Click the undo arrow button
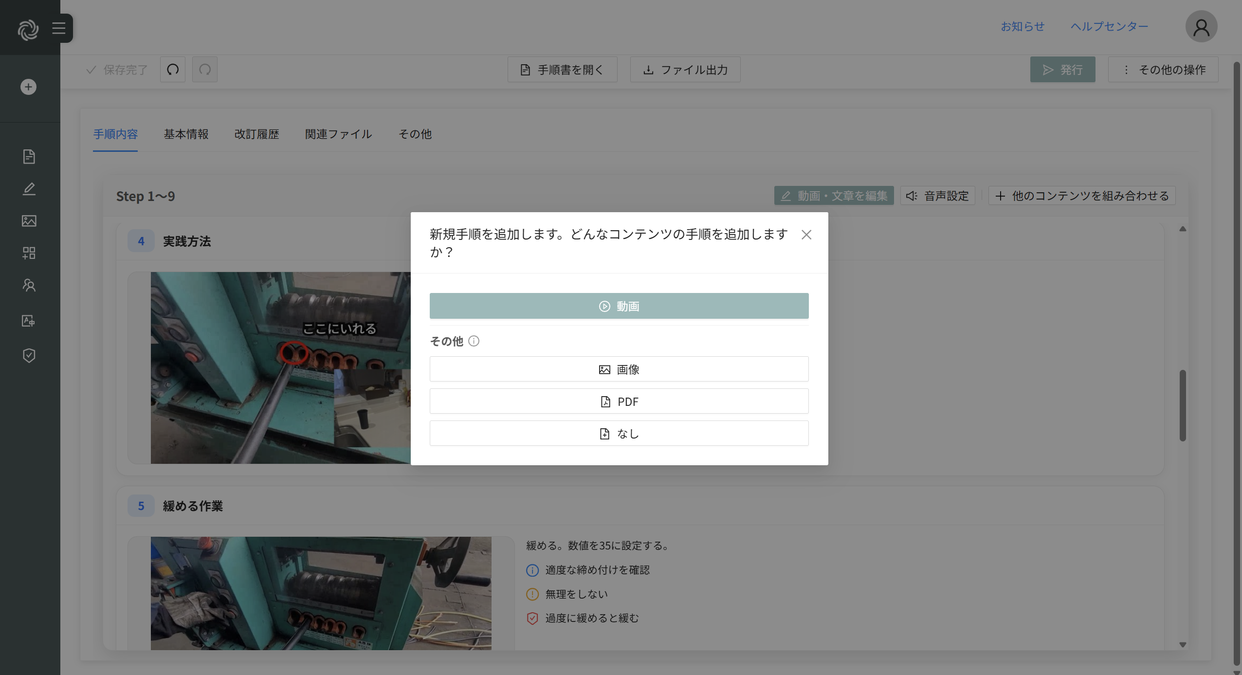Screen dimensions: 1242x675 [173, 70]
